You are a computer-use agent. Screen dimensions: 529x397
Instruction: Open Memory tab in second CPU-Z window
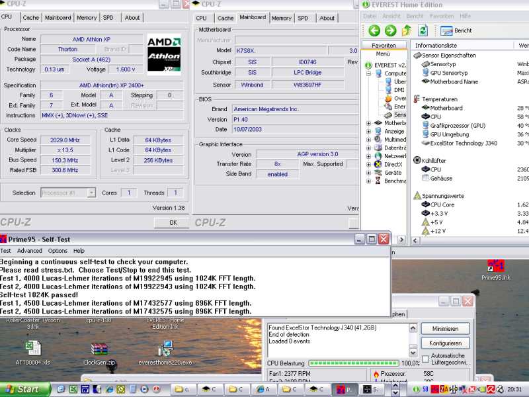click(x=282, y=19)
